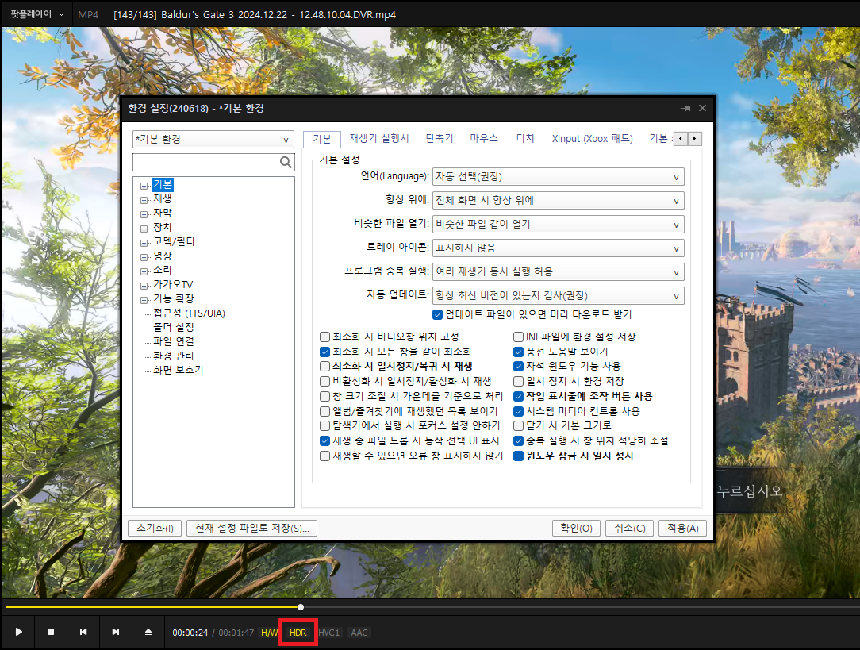This screenshot has height=650, width=860.
Task: Click the AAC audio codec indicator
Action: (x=359, y=633)
